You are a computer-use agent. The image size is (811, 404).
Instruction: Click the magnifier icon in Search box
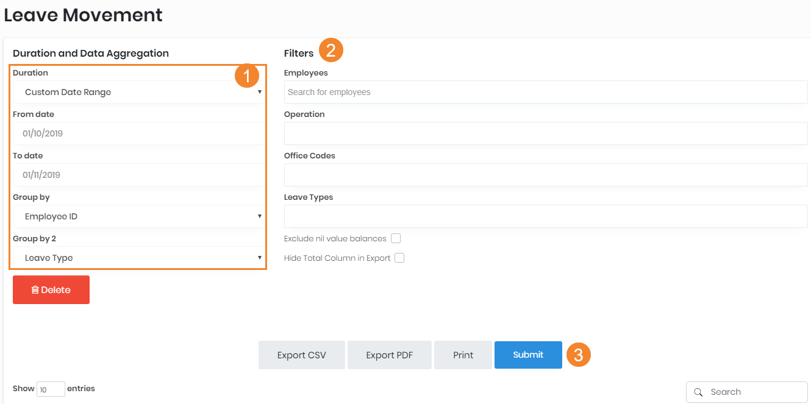(698, 392)
